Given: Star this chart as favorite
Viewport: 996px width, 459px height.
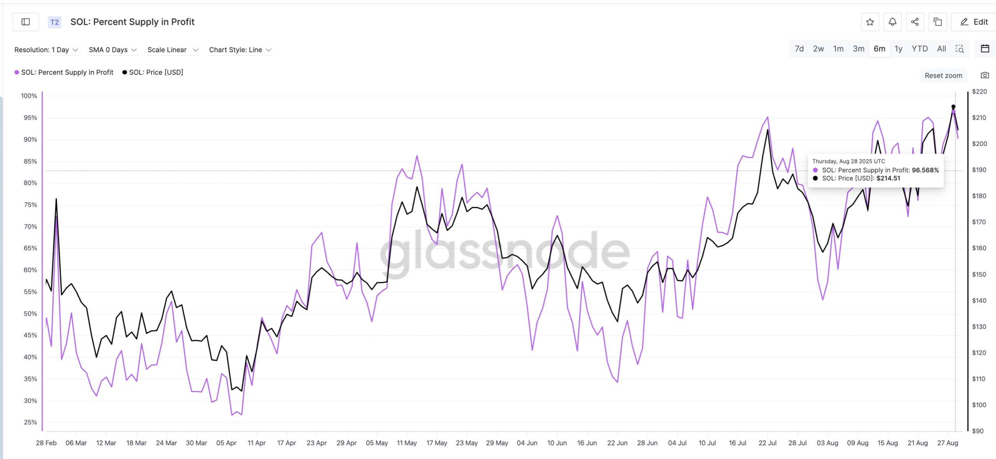Looking at the screenshot, I should coord(870,22).
